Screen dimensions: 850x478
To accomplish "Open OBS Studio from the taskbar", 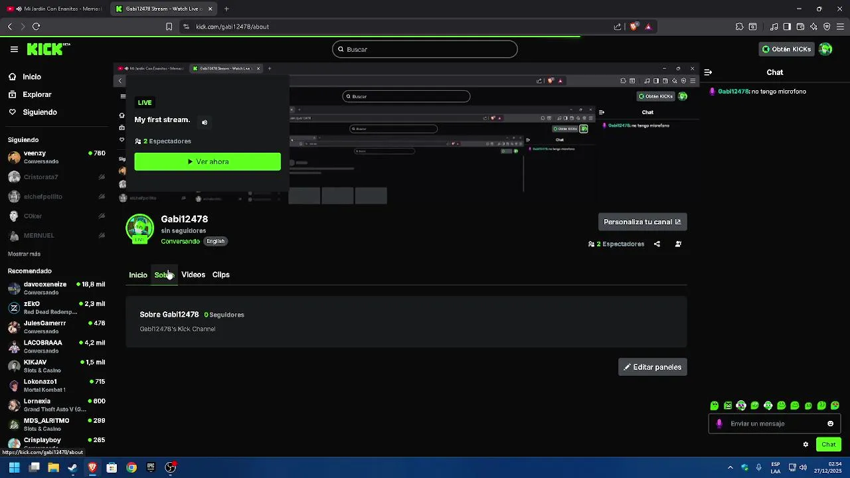I will (171, 467).
